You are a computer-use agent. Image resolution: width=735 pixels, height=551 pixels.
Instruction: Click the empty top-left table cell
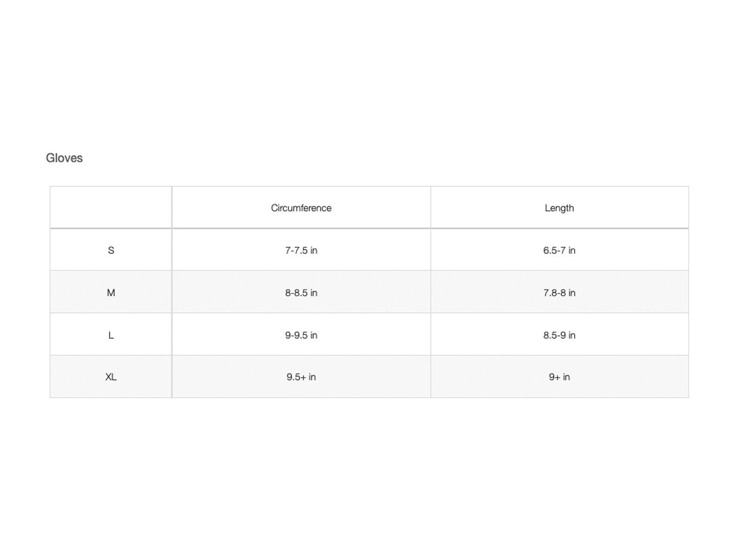tap(111, 208)
